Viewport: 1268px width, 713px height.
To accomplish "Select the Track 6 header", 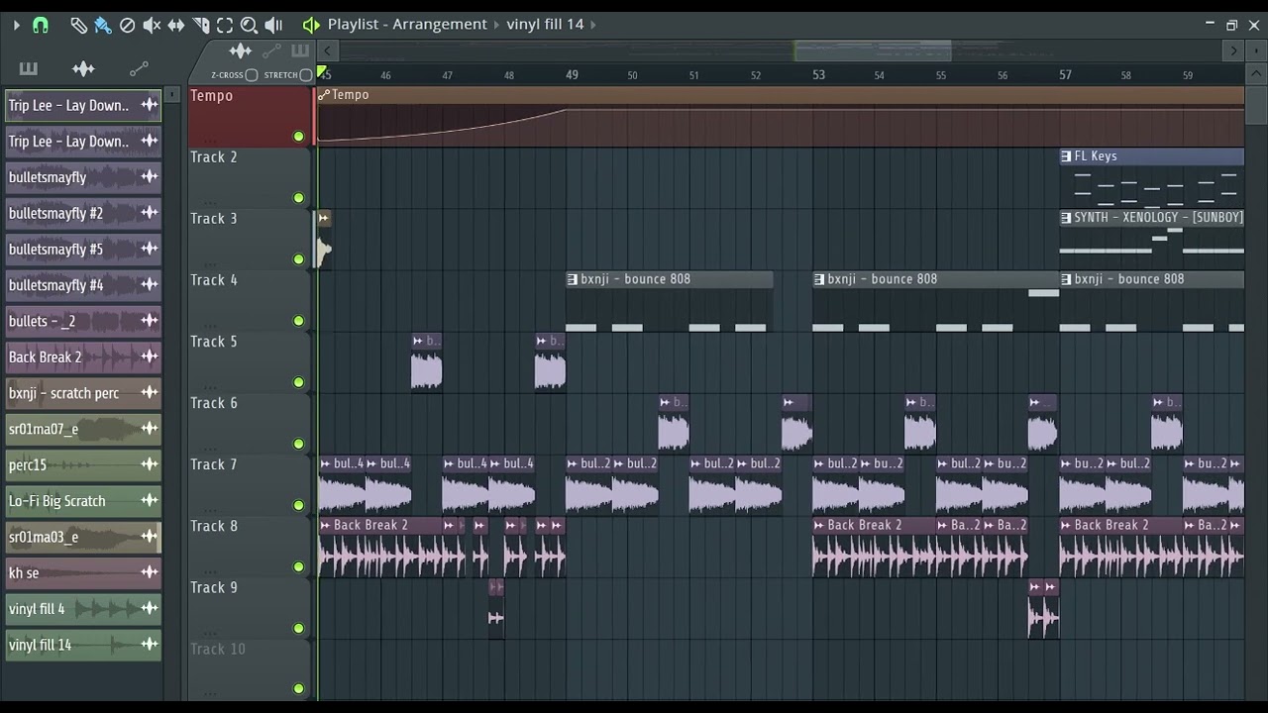I will 250,424.
